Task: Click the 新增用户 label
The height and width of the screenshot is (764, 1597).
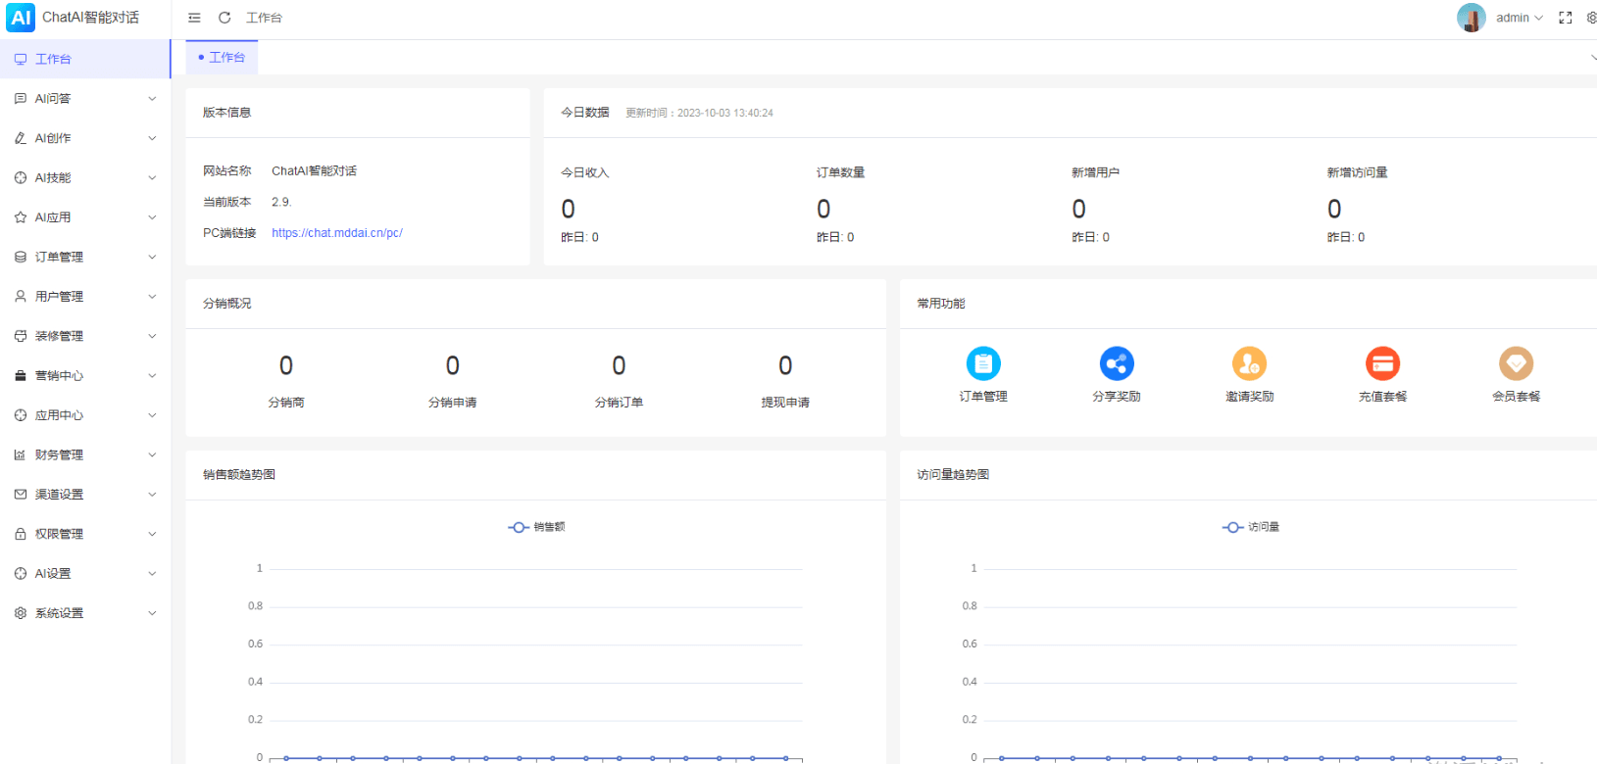Action: tap(1096, 172)
